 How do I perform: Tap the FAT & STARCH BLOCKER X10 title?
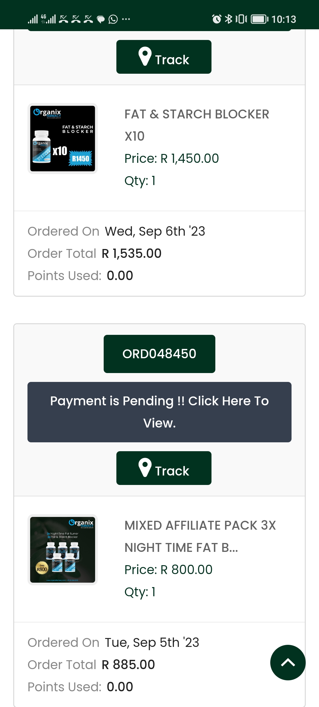[x=197, y=125]
